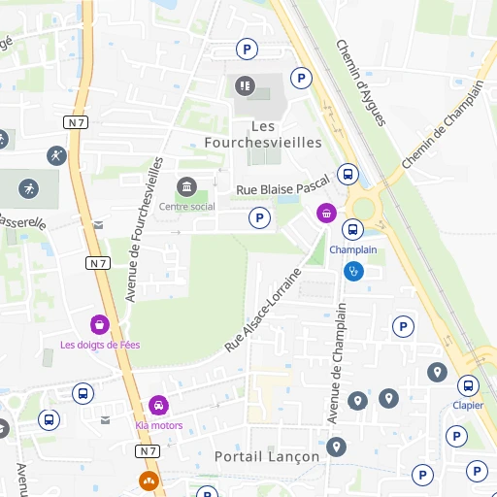The width and height of the screenshot is (497, 497).
Task: Select the Rue Alsace-Lorraine street label
Action: coord(263,310)
